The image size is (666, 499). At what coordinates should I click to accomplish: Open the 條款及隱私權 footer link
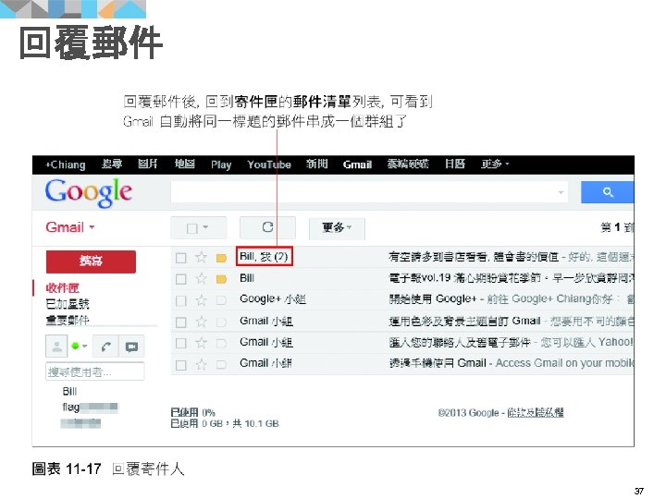(536, 412)
